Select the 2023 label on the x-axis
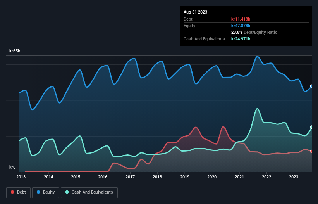The width and height of the screenshot is (318, 204). tap(294, 177)
